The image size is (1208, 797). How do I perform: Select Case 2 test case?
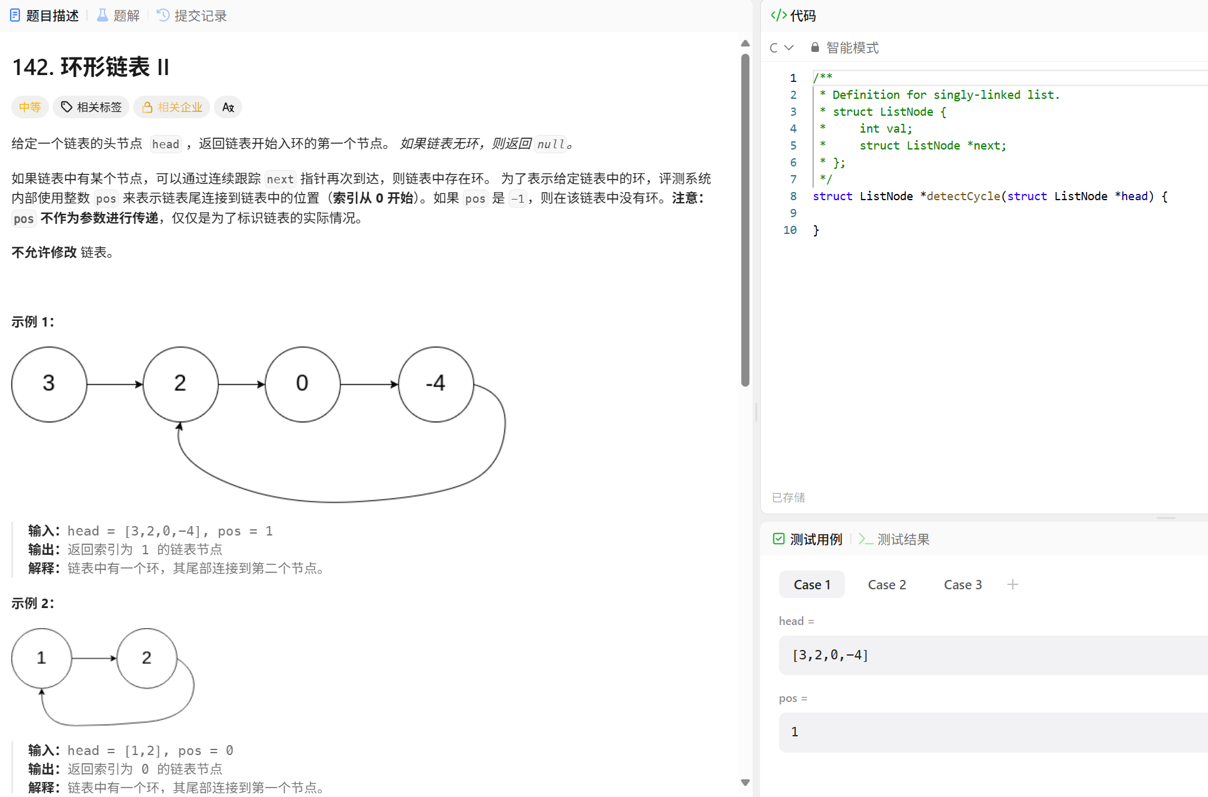point(887,584)
